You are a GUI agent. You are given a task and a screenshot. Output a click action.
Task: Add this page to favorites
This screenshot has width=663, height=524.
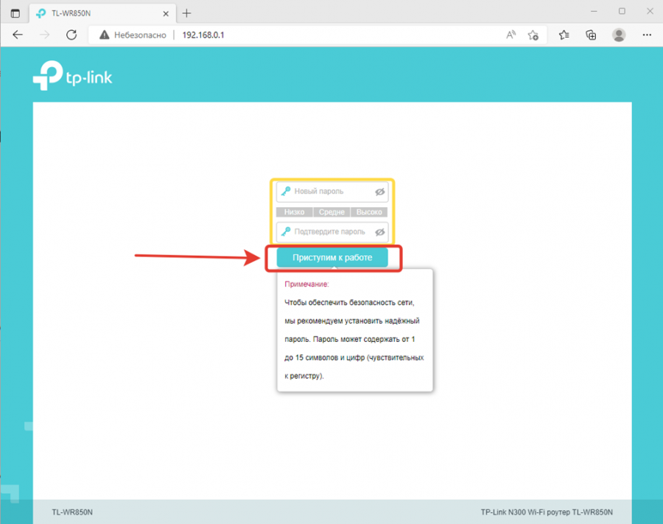point(534,35)
